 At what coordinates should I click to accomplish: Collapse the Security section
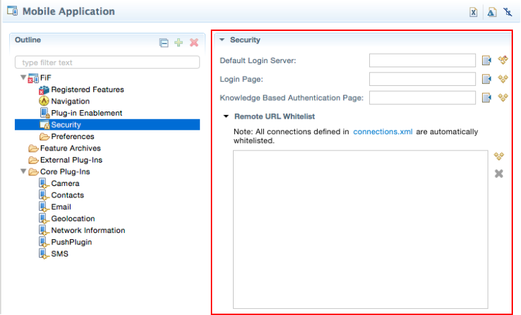coord(222,40)
